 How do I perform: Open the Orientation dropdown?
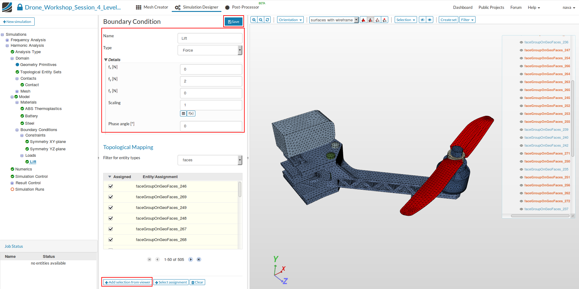click(290, 20)
